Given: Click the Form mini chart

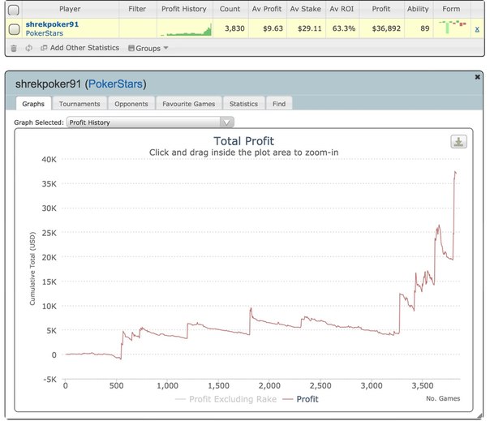Looking at the screenshot, I should click(453, 27).
